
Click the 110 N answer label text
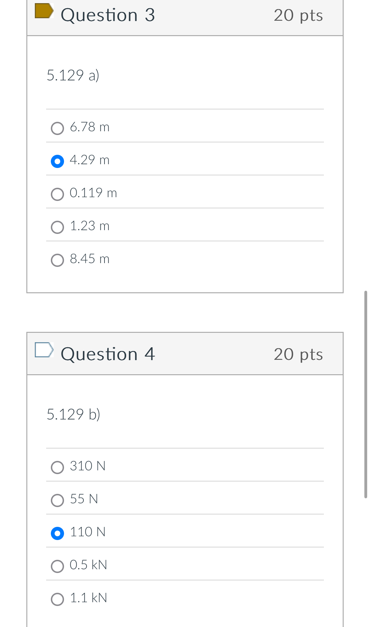click(x=87, y=532)
